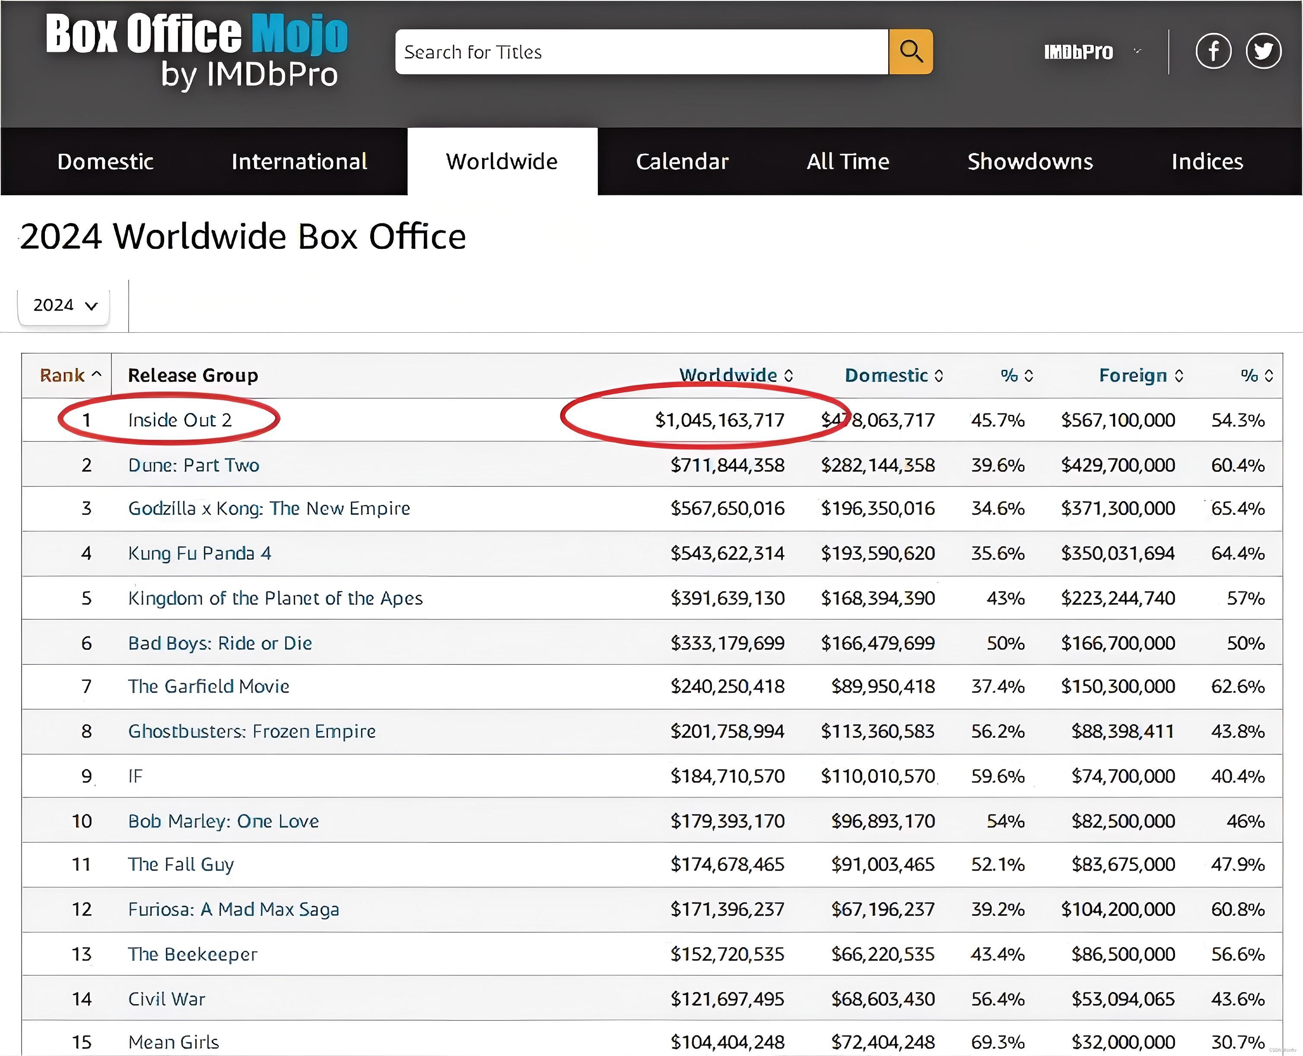
Task: Sort by the last percent column
Action: coord(1268,375)
